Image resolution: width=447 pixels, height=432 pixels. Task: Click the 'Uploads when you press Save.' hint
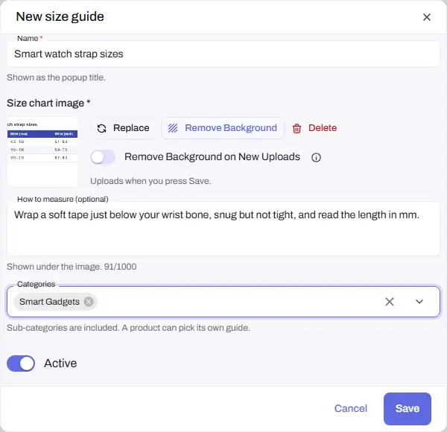[x=150, y=181]
